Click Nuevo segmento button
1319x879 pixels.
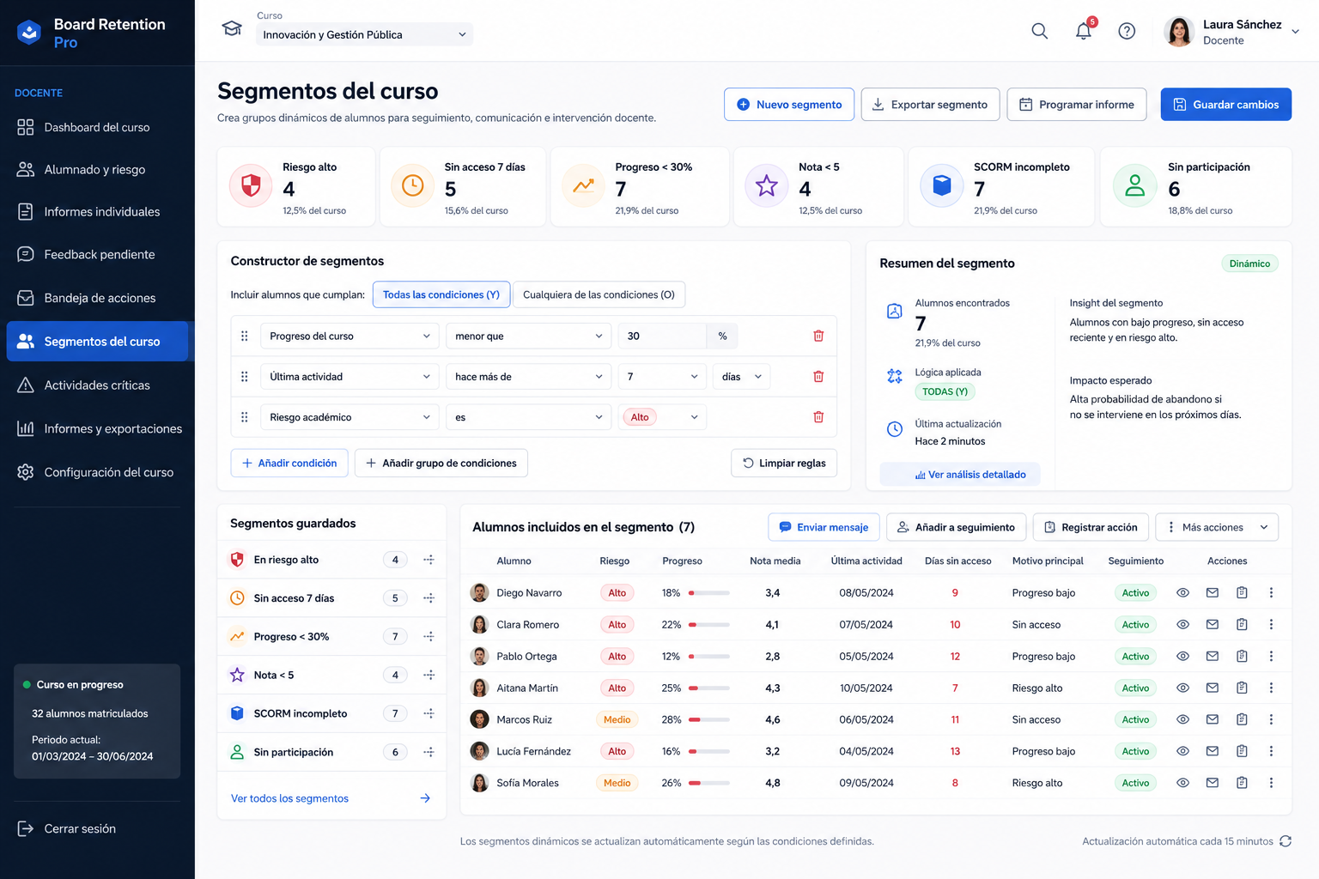[789, 104]
